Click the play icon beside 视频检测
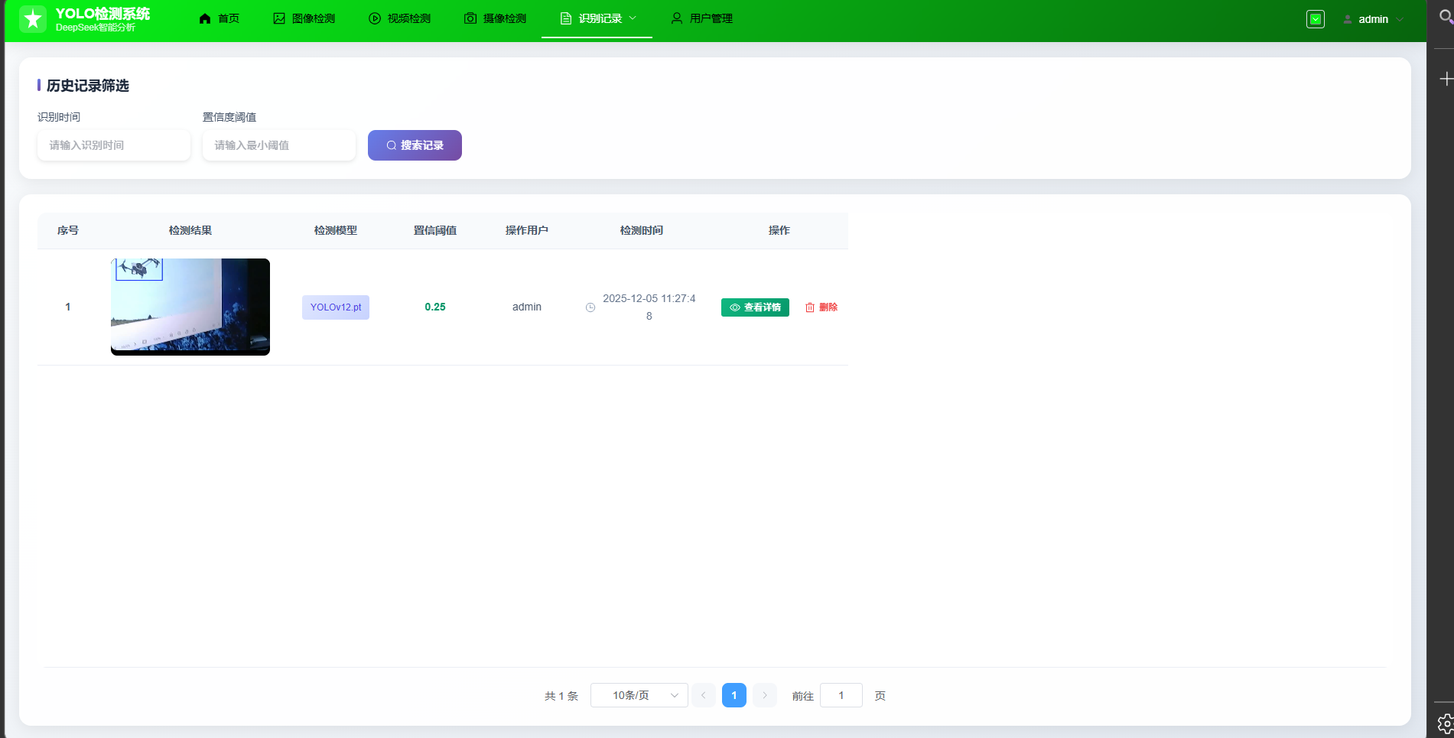 coord(375,18)
